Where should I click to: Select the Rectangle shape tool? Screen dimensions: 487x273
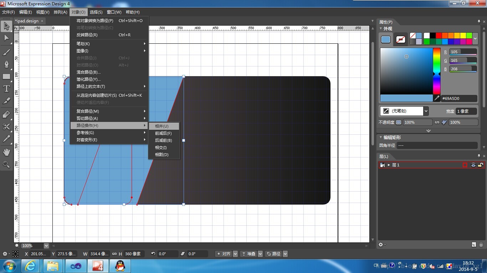point(6,76)
